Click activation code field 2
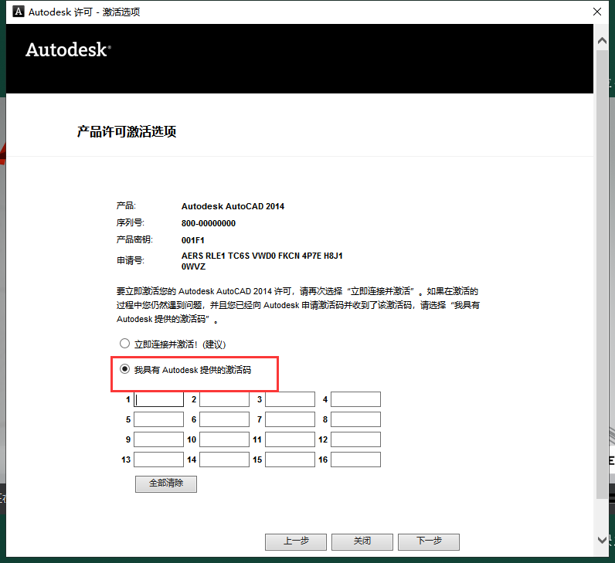Image resolution: width=615 pixels, height=563 pixels. (x=224, y=399)
